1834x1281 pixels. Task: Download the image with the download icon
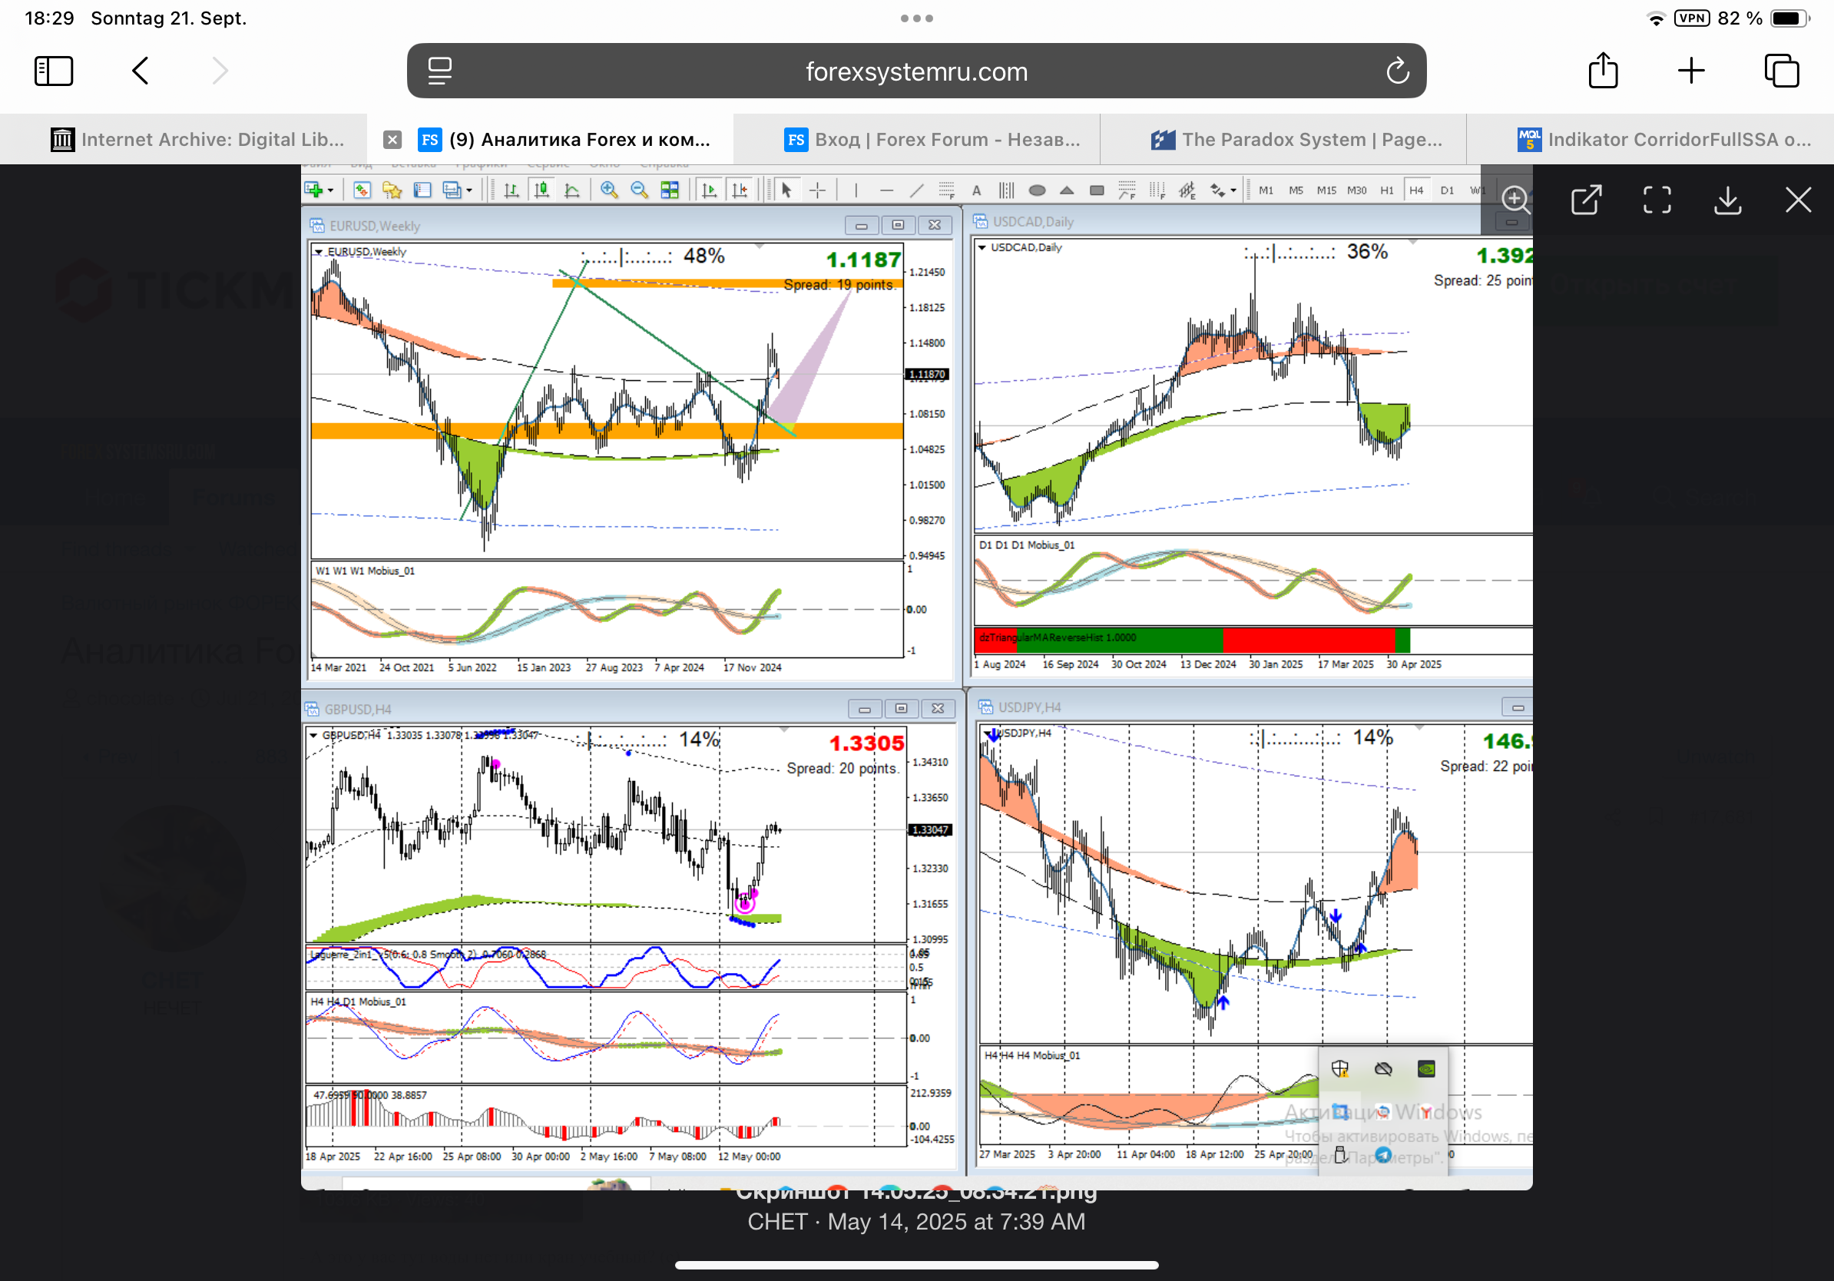[x=1727, y=200]
